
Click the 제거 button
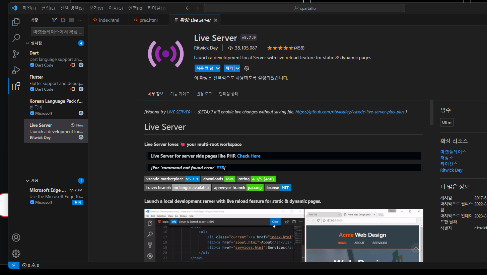click(x=229, y=68)
